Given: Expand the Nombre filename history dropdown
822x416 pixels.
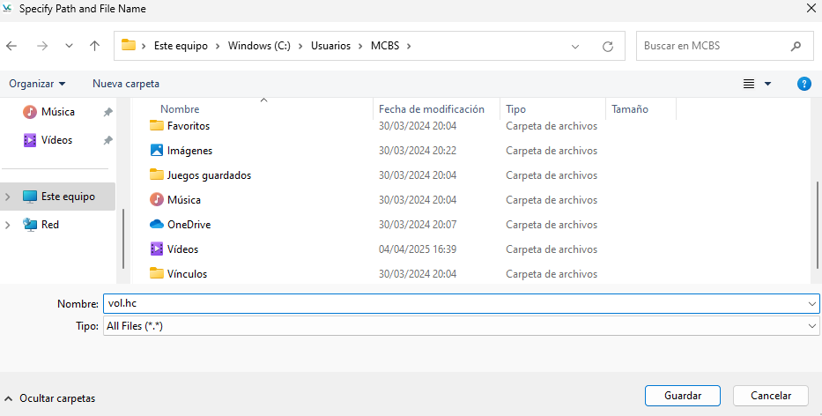Looking at the screenshot, I should point(811,303).
